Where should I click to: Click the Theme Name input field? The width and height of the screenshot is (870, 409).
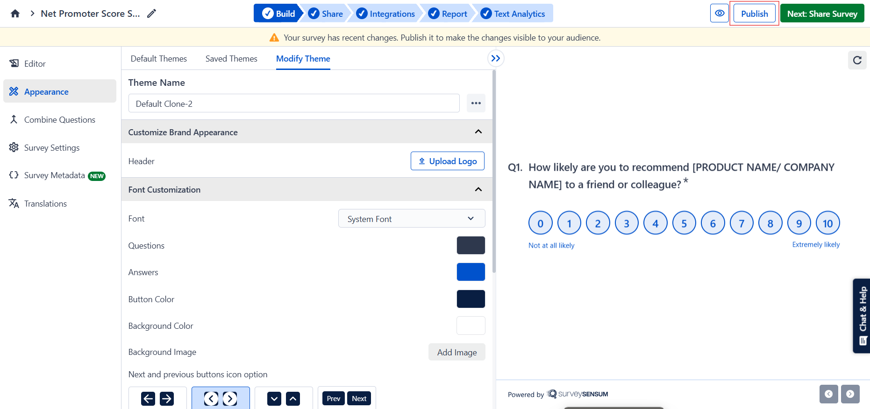[x=293, y=104]
